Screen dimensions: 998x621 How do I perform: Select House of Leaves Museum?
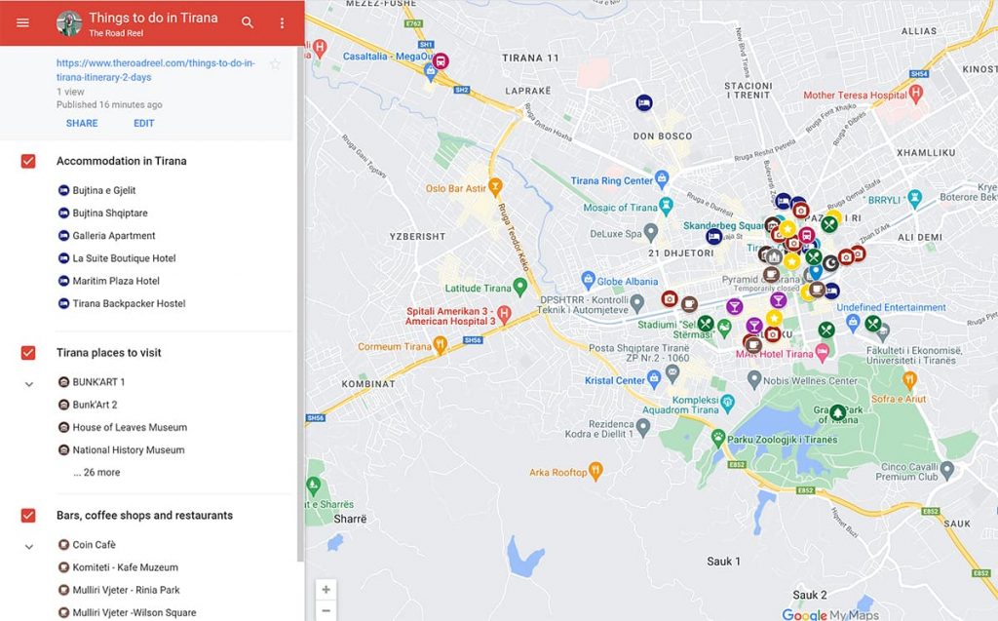(130, 427)
